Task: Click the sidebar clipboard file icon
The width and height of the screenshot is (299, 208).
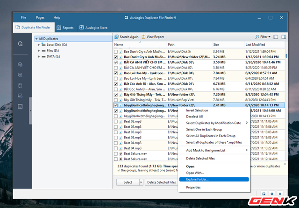Action: coord(20,85)
